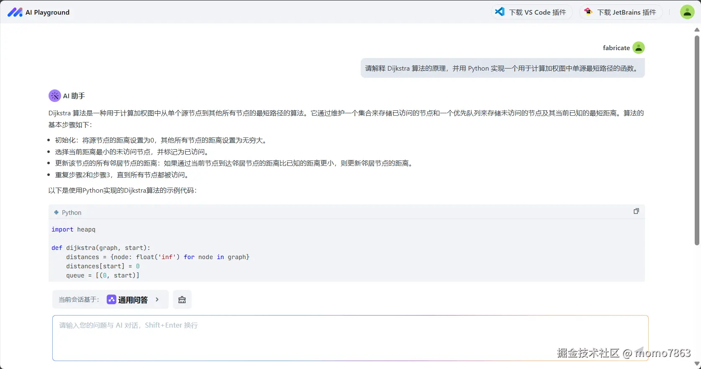701x369 pixels.
Task: Click bullet text starting with 重复步骤2和步骤3
Action: click(123, 175)
